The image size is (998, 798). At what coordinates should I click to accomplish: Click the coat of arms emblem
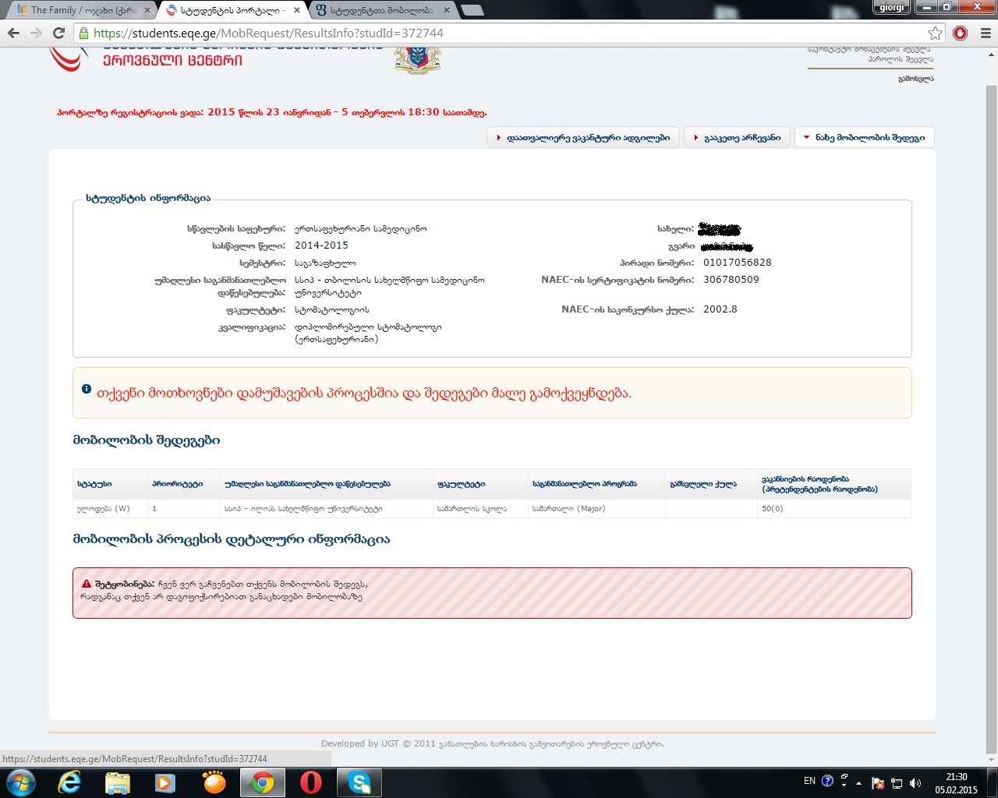click(418, 60)
